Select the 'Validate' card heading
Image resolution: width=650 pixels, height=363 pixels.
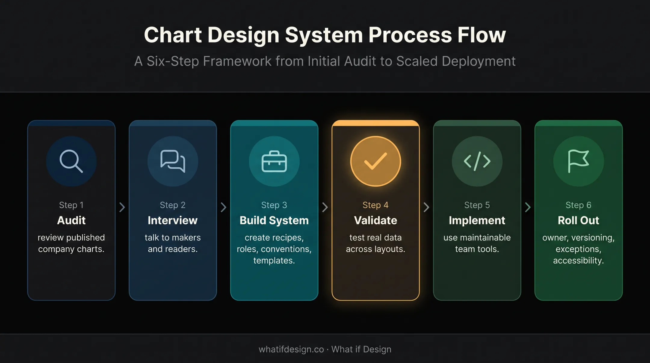coord(376,220)
